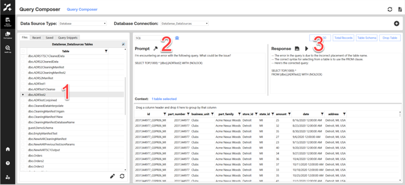
Task: Select the dbo.EmptyManifestTest row
Action: [x=72, y=133]
